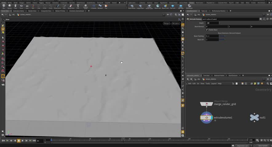Open the timeline zoom magnifier icon
The width and height of the screenshot is (272, 147).
(258, 141)
